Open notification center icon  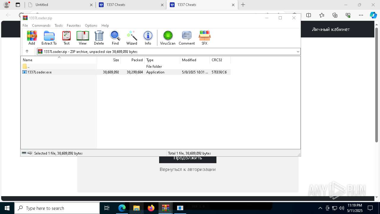tap(370, 208)
